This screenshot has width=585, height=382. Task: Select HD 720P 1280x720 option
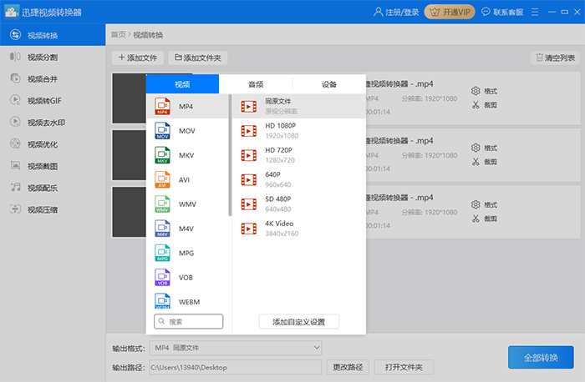(299, 155)
